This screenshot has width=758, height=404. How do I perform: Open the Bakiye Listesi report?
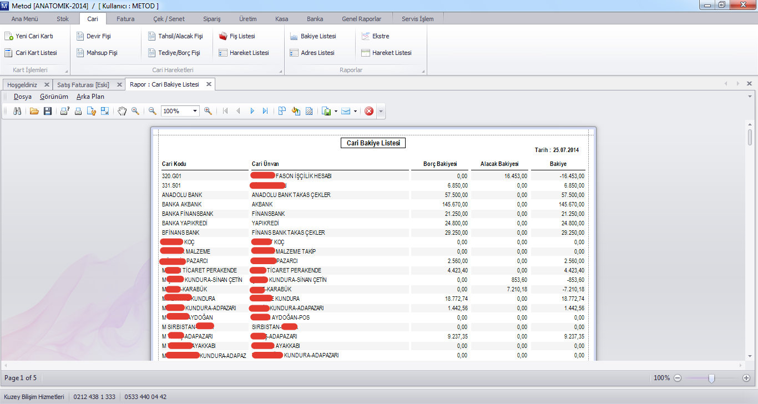pyautogui.click(x=313, y=36)
